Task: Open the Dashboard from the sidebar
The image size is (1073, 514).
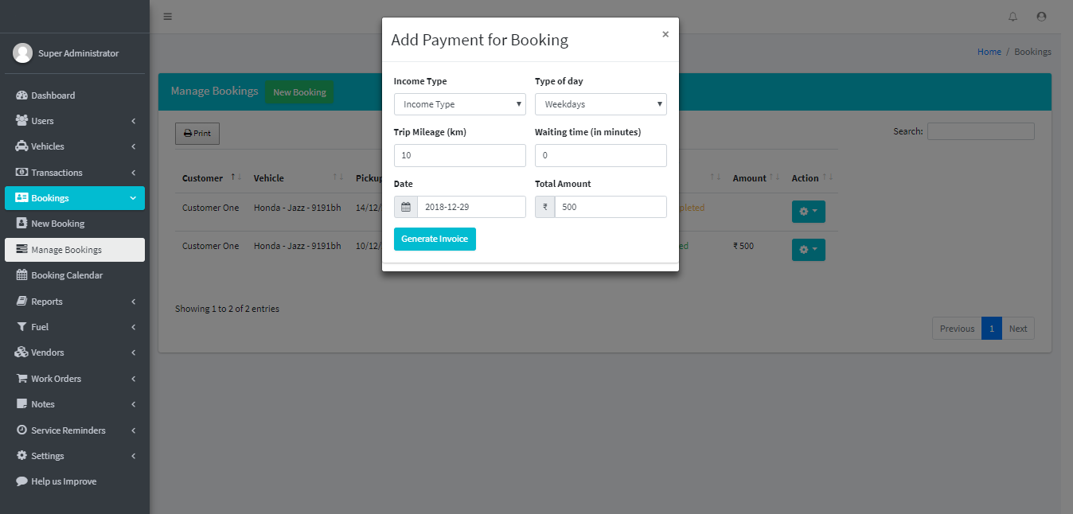Action: click(x=53, y=95)
